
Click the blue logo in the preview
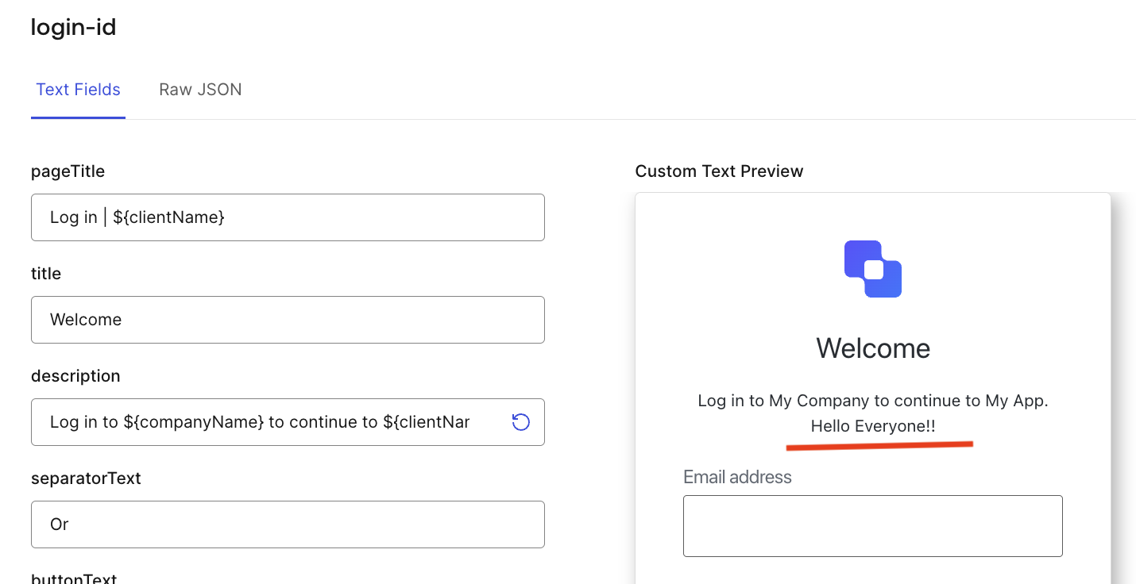point(872,269)
